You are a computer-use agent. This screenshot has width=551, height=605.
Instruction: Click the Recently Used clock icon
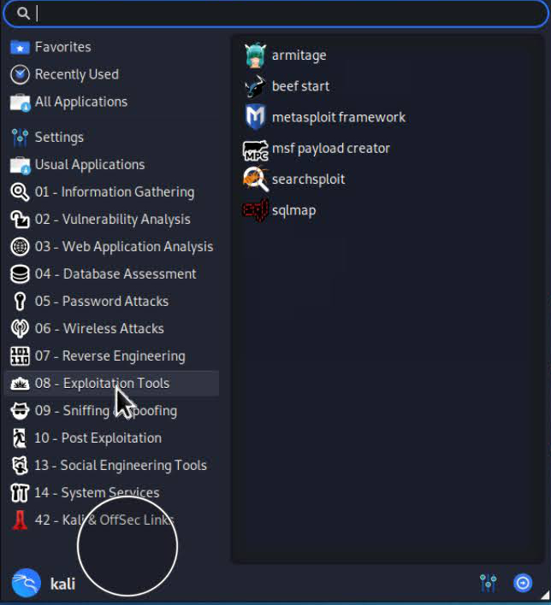point(20,74)
